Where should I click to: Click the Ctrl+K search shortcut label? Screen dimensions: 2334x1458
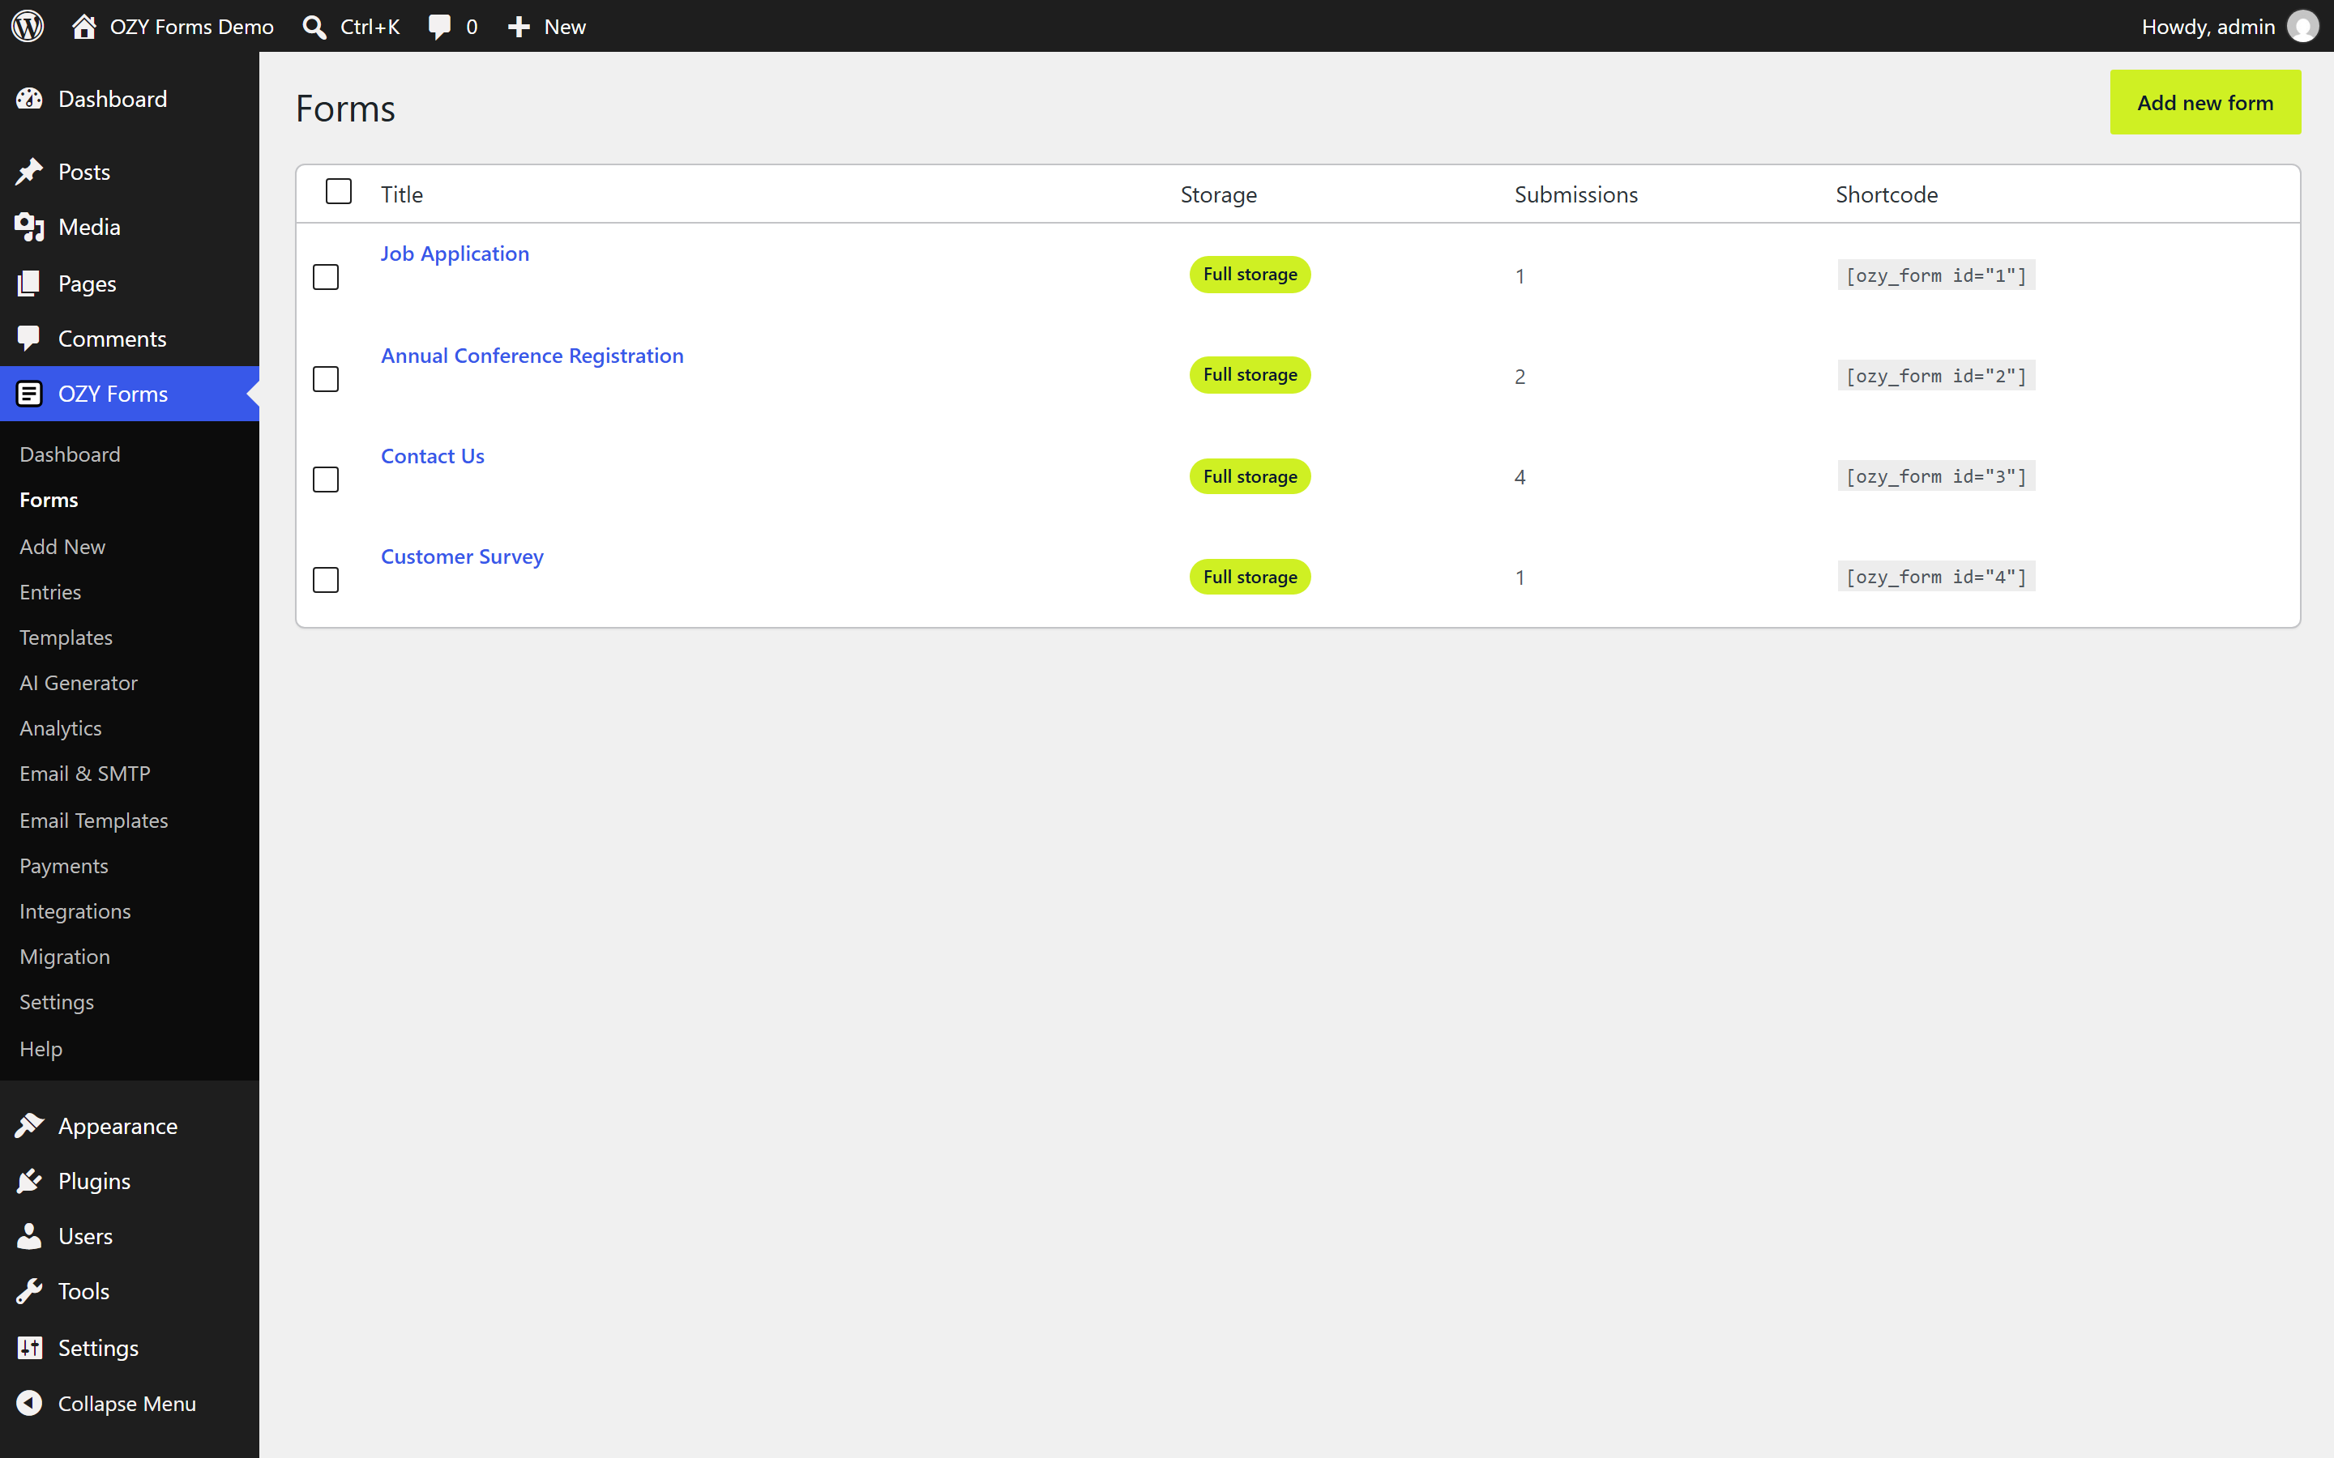(x=370, y=26)
